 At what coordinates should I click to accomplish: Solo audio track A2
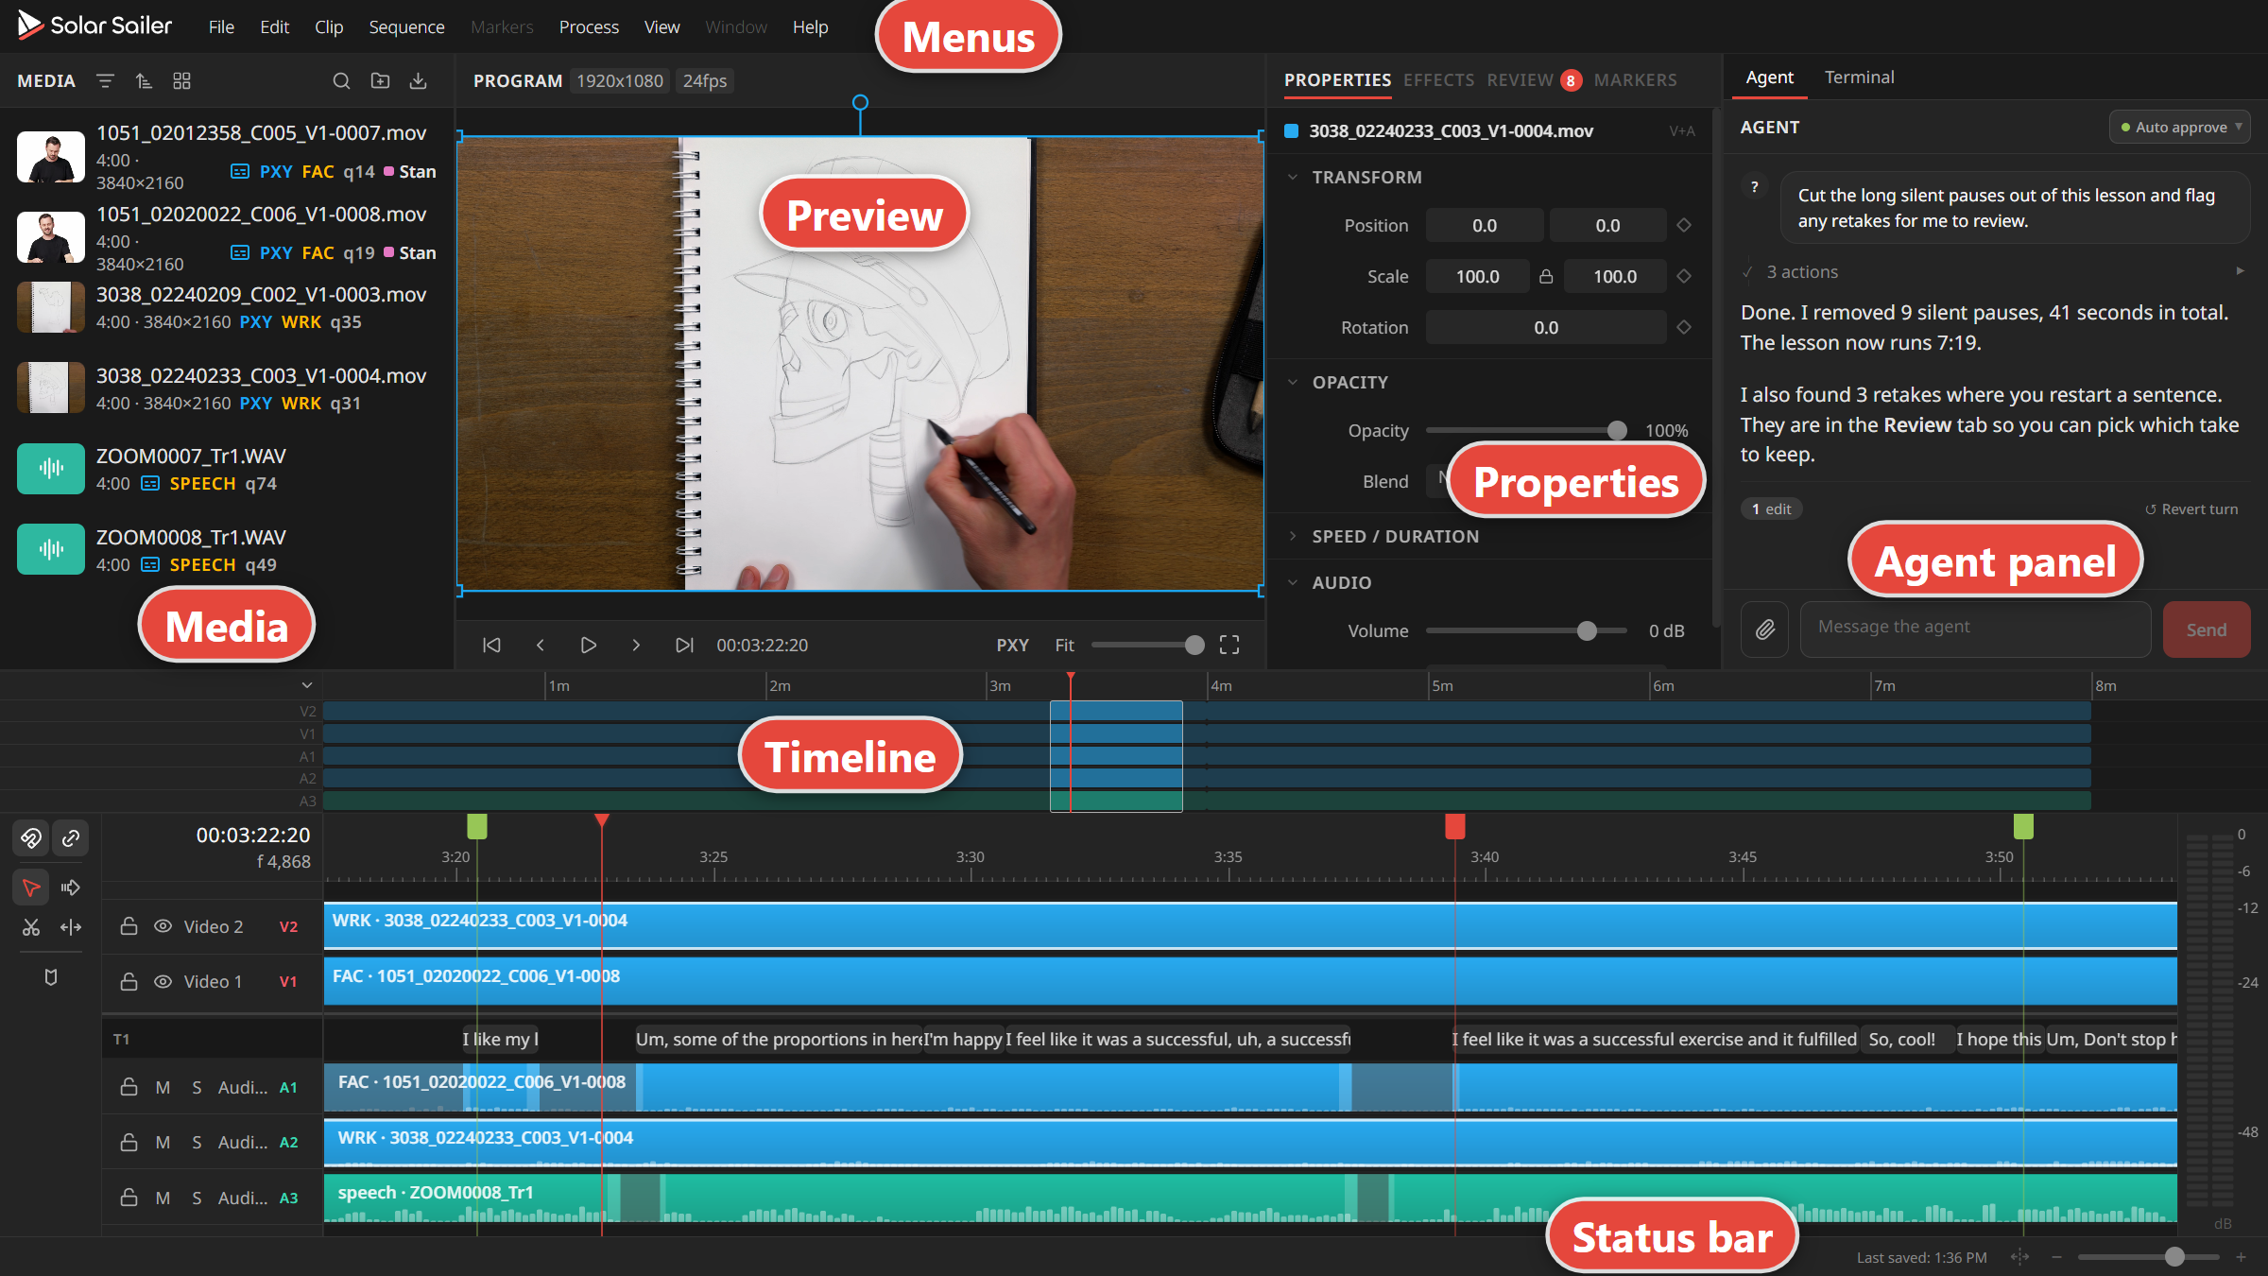(197, 1143)
